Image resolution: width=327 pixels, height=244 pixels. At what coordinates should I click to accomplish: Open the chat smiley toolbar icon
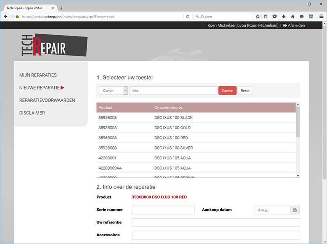(302, 16)
